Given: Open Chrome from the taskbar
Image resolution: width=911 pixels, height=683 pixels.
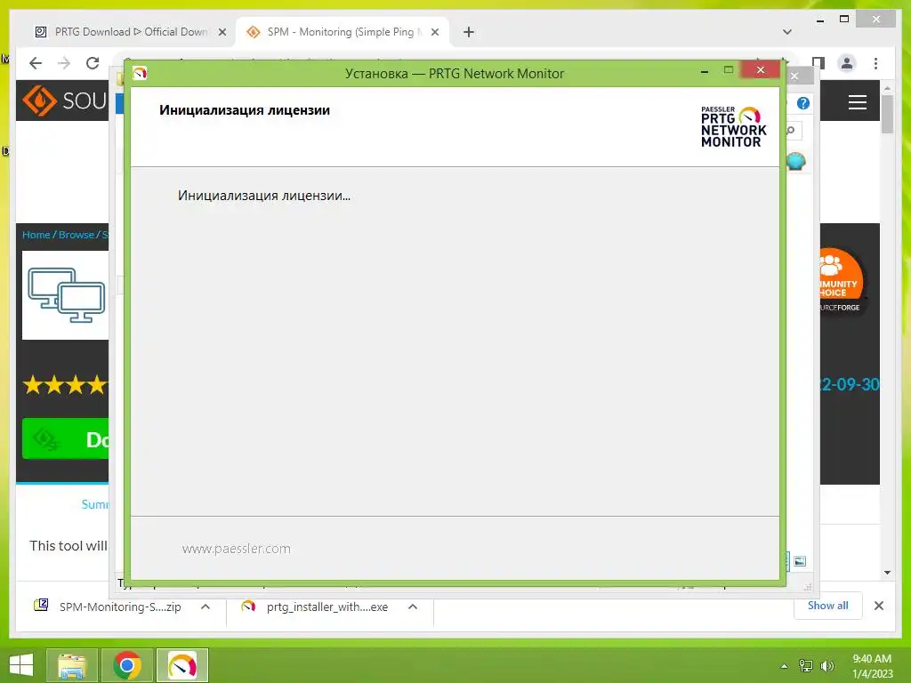Looking at the screenshot, I should [x=127, y=665].
